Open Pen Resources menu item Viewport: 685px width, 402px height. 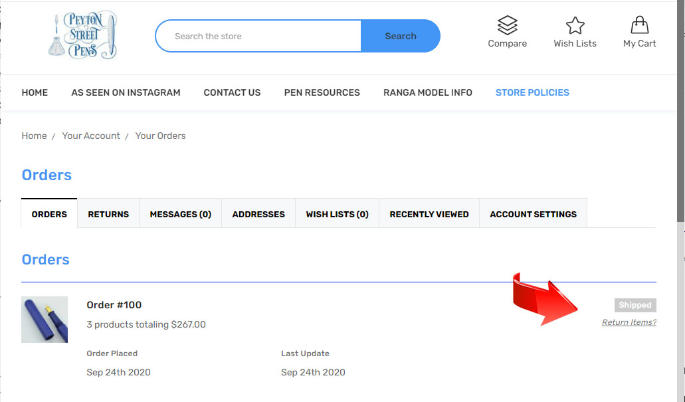click(x=322, y=92)
